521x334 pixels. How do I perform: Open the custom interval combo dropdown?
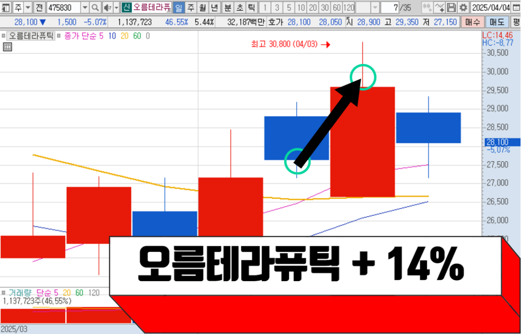point(375,7)
